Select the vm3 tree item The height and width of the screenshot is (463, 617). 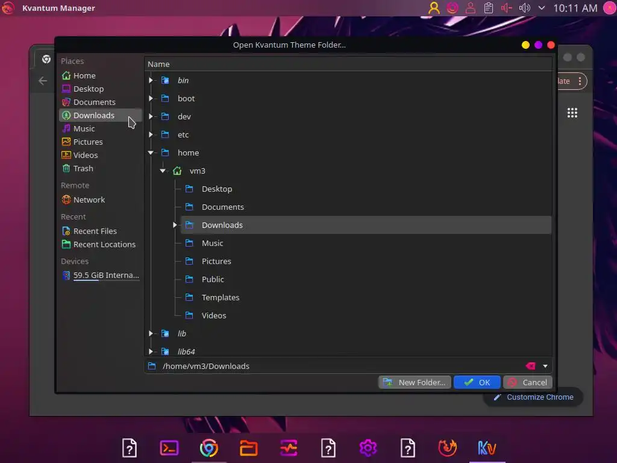[197, 171]
